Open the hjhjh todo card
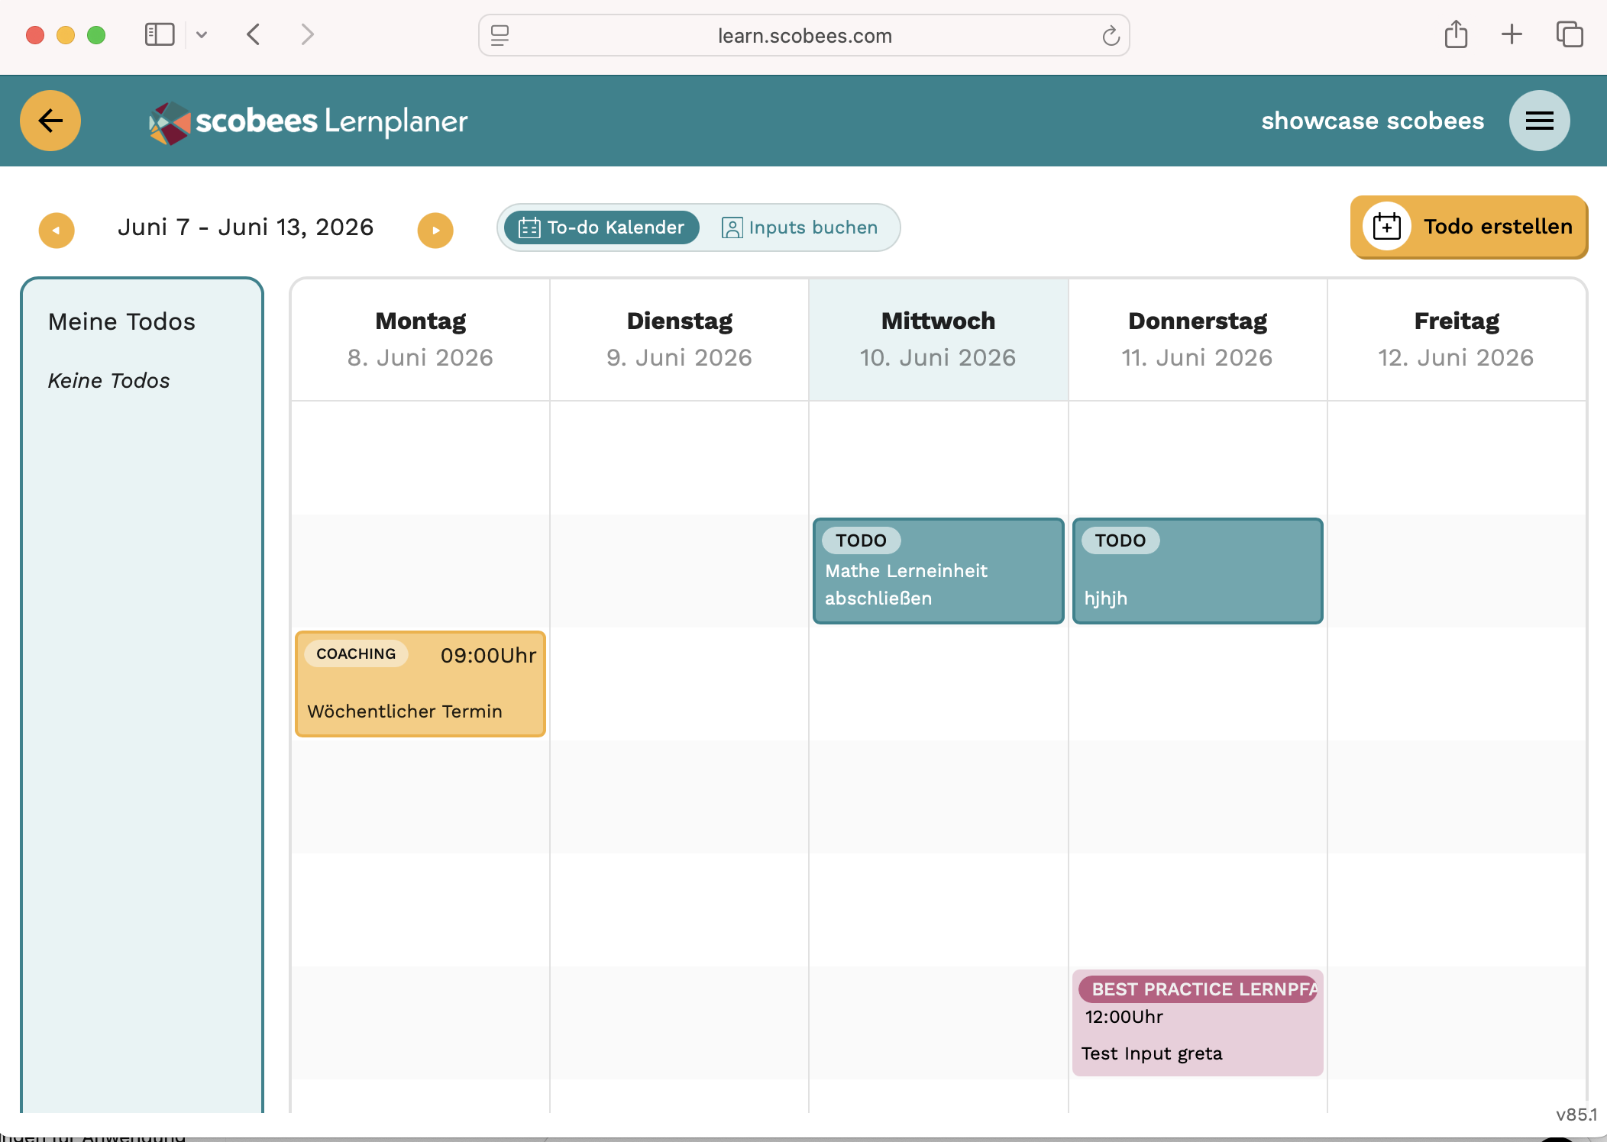1607x1142 pixels. pos(1198,571)
